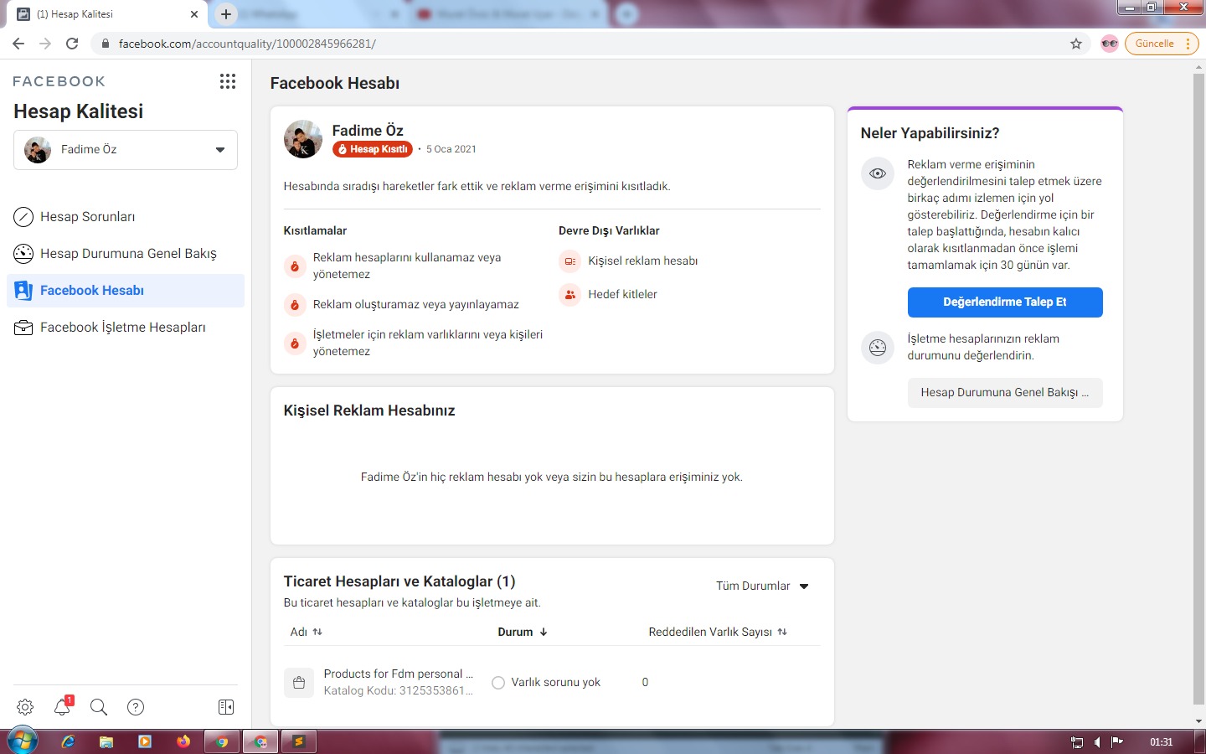This screenshot has width=1206, height=754.
Task: Reload the page
Action: pyautogui.click(x=72, y=44)
